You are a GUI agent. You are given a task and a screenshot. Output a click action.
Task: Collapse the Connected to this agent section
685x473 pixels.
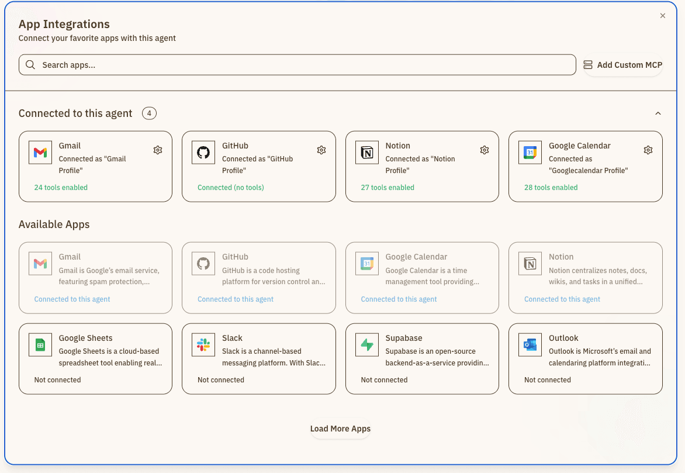pyautogui.click(x=658, y=113)
